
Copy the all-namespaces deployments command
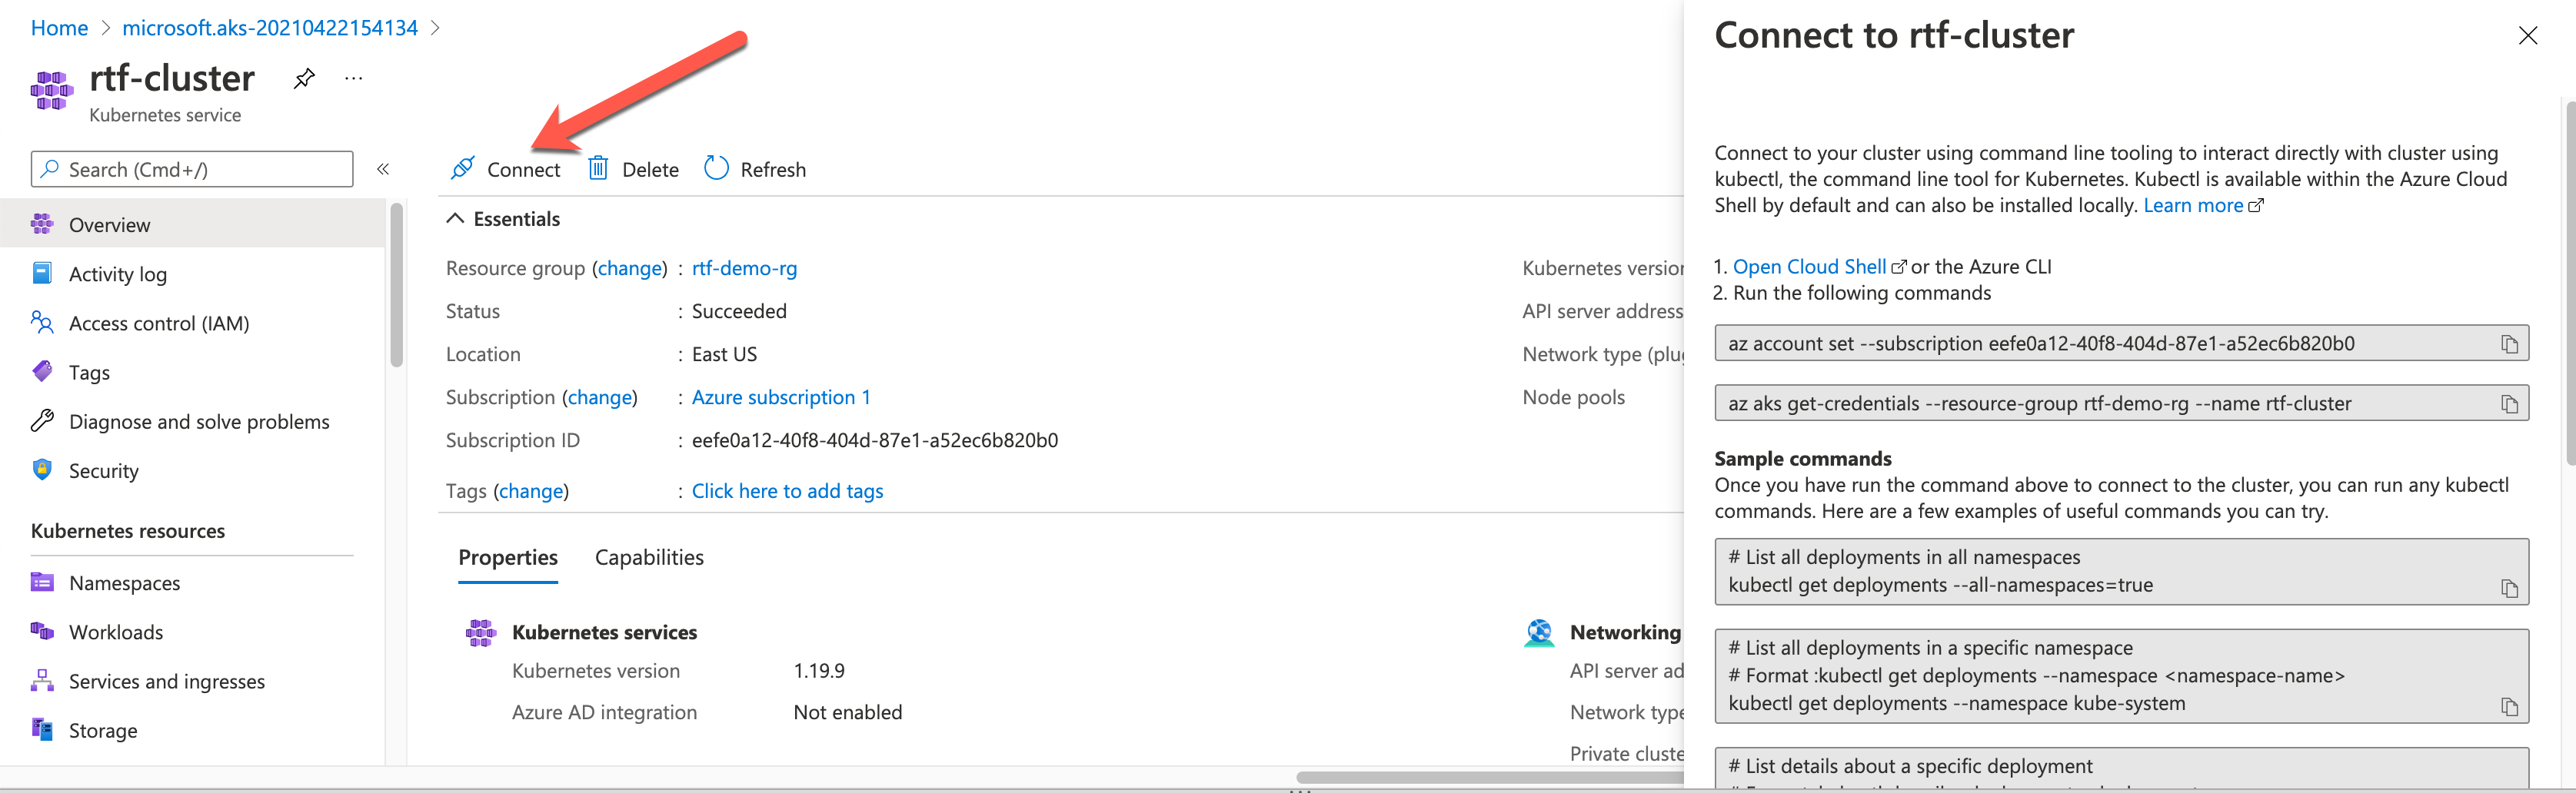tap(2509, 589)
